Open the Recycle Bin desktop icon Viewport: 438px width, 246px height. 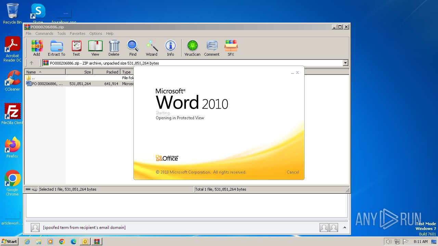[x=12, y=14]
